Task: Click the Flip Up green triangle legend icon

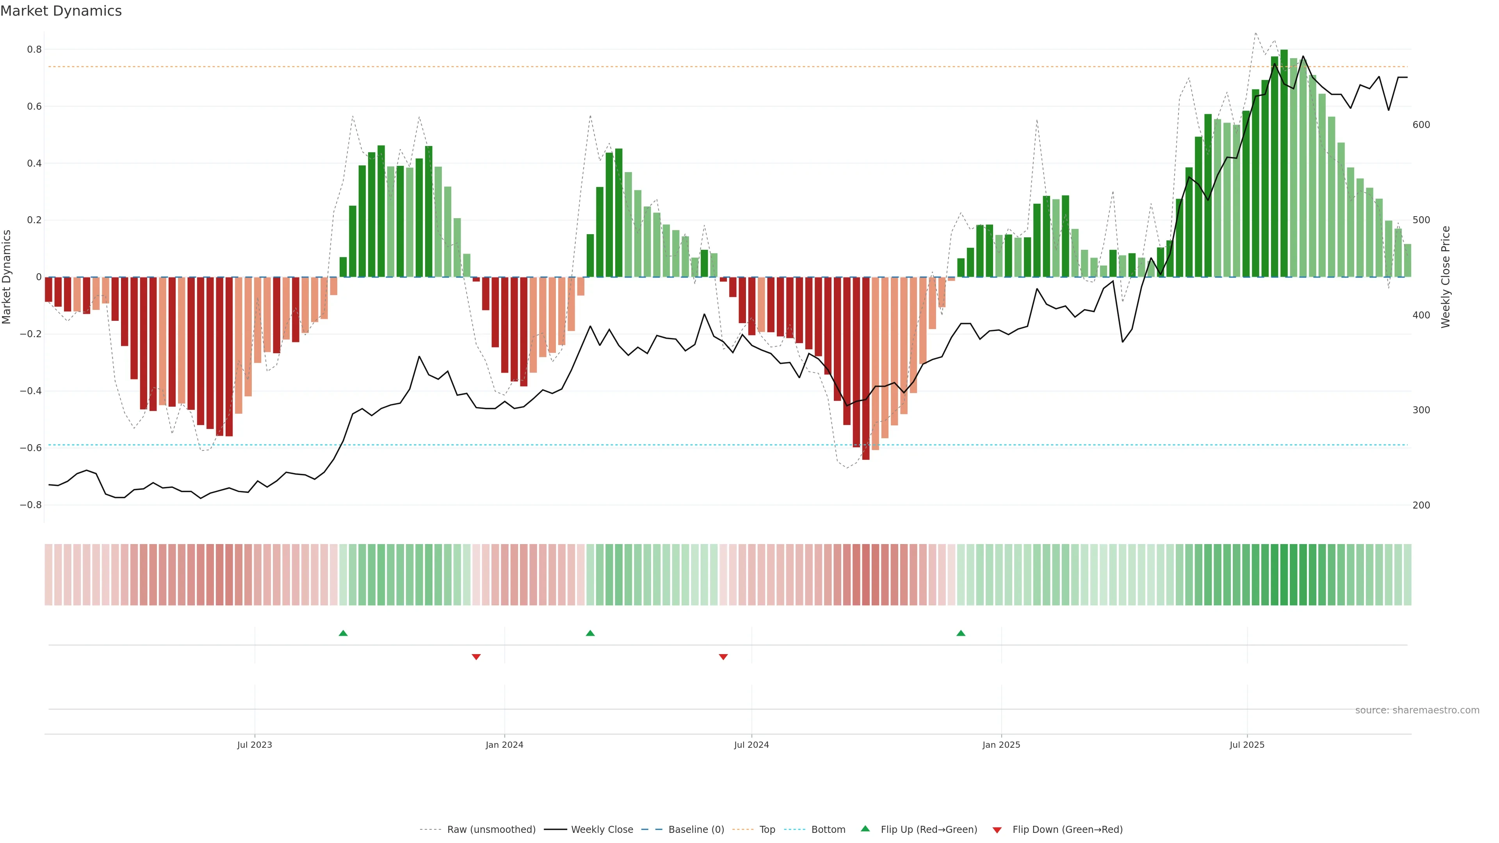Action: (x=865, y=829)
